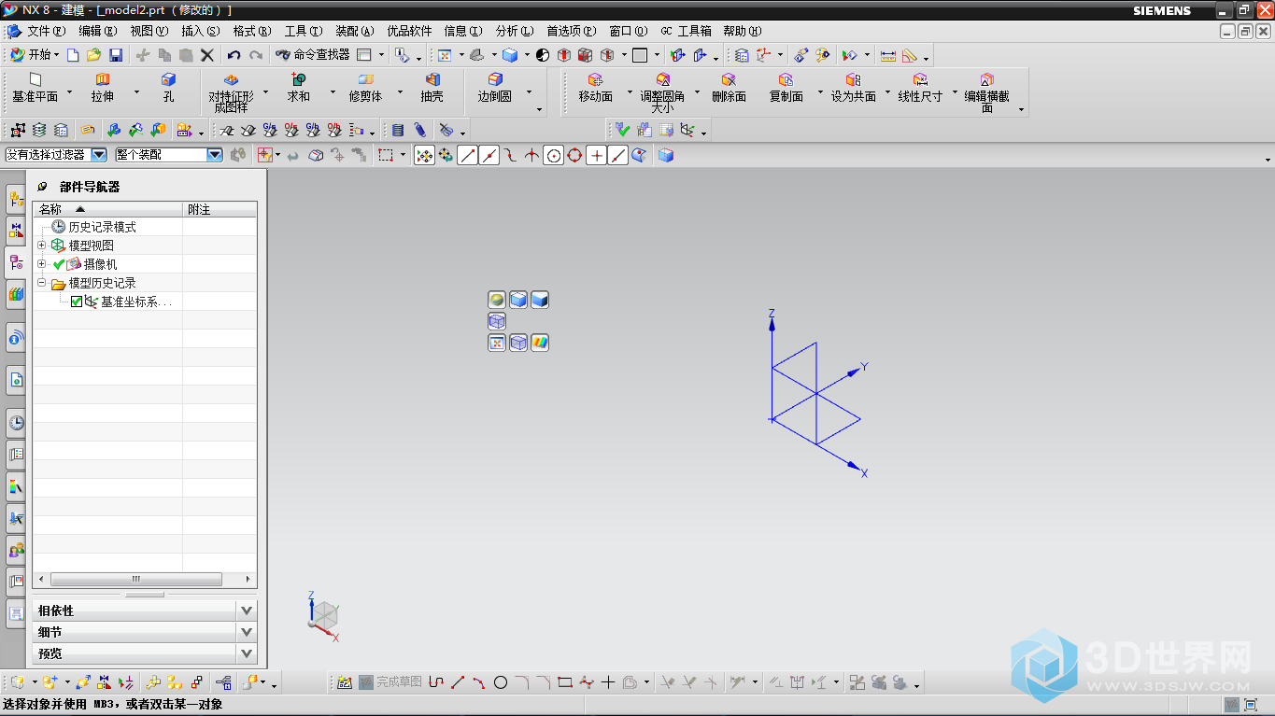Click the Delete X icon

tap(207, 55)
